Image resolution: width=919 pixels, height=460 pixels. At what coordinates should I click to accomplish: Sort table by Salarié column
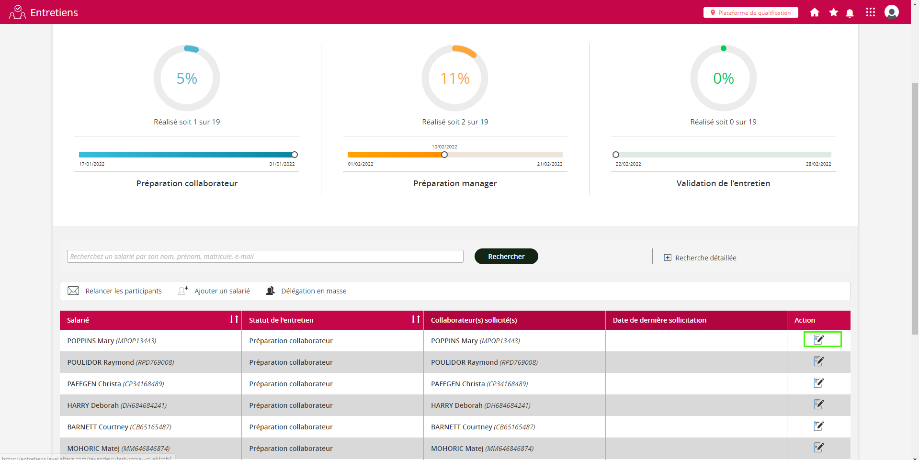234,320
